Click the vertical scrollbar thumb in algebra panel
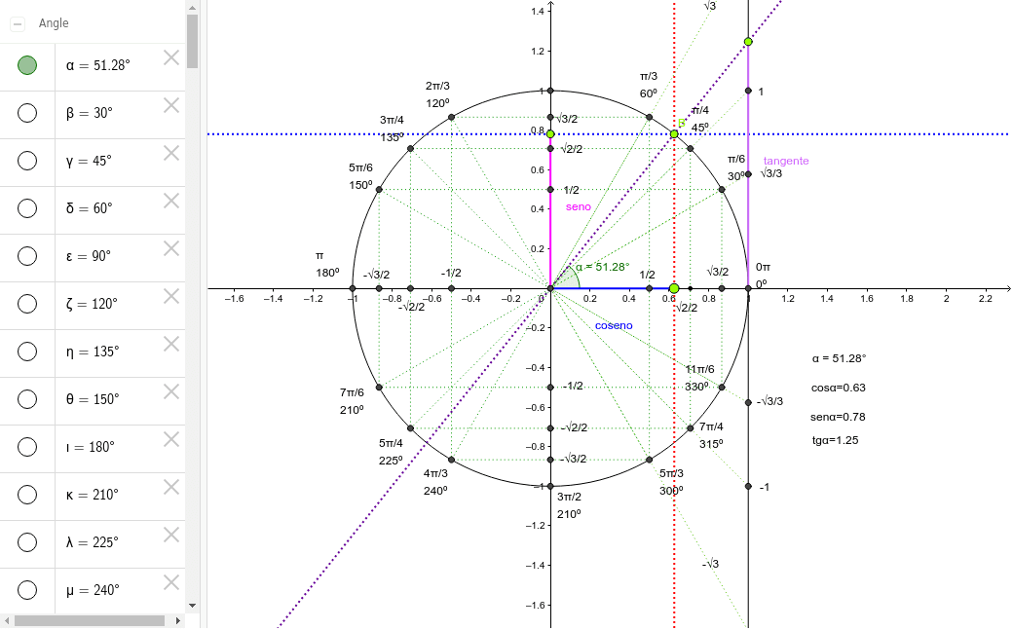Screen dimensions: 1013x630 (x=192, y=41)
